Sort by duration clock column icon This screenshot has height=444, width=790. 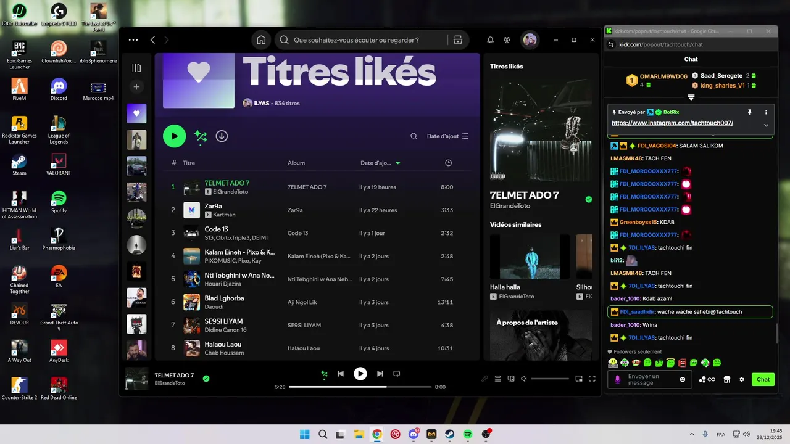[448, 163]
